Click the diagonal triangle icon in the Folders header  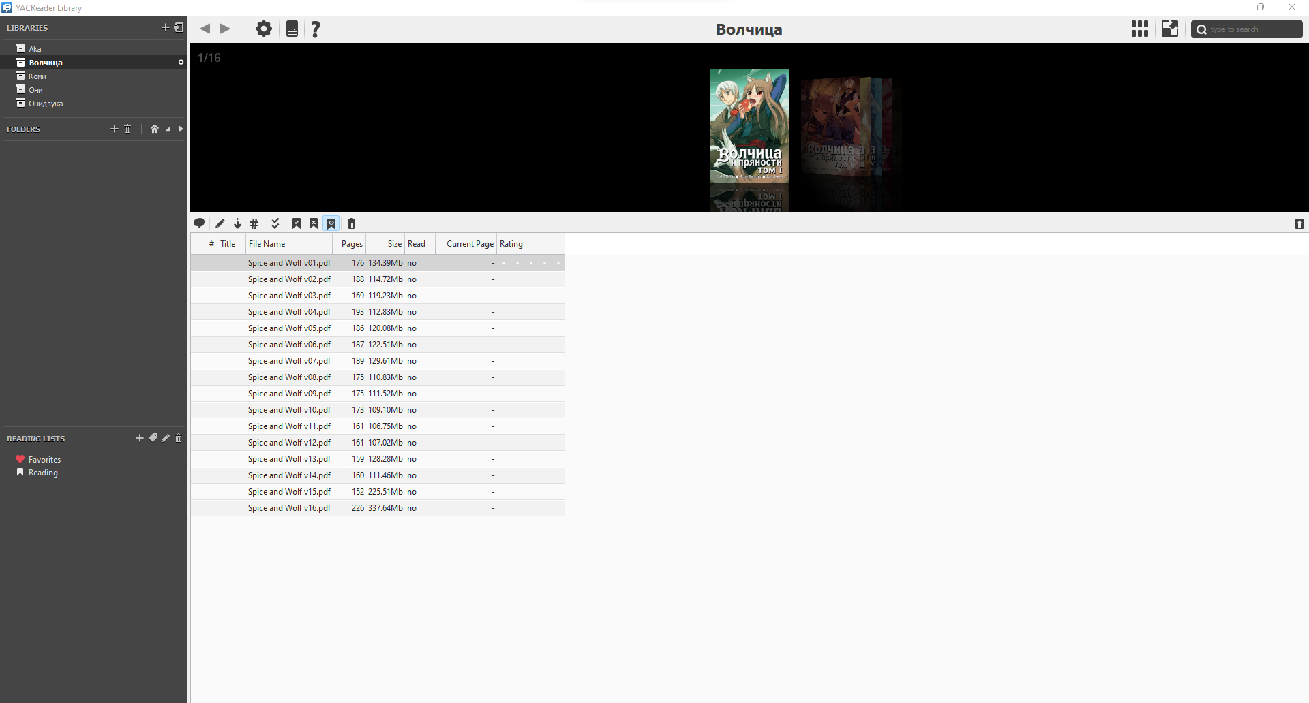[168, 129]
